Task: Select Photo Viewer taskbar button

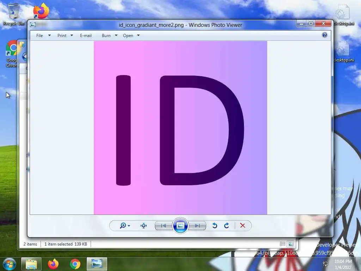Action: [97, 264]
